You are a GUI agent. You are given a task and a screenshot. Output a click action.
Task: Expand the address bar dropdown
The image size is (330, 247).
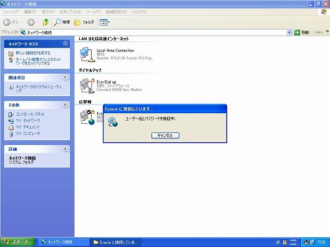(289, 32)
